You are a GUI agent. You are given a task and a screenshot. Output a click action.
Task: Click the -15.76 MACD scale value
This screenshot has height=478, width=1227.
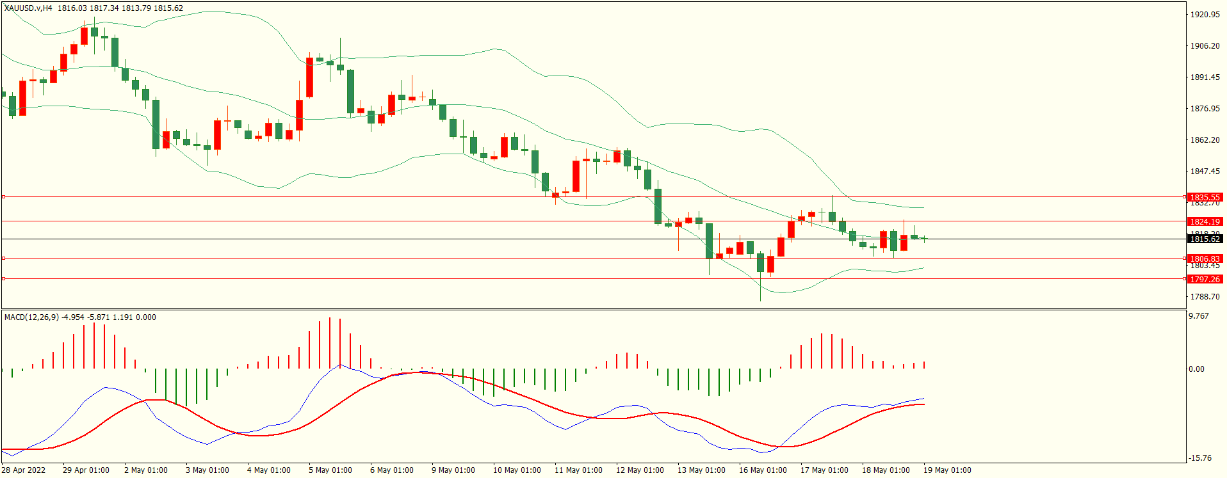(1200, 458)
